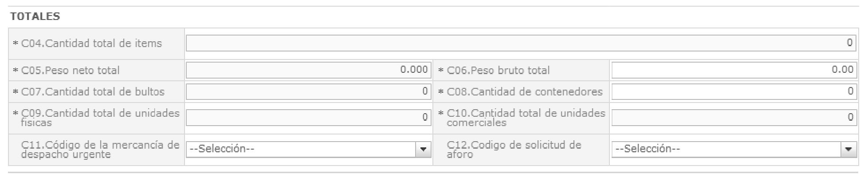This screenshot has height=174, width=860.
Task: Click the C11 mercancía de despacho urgente label
Action: click(x=100, y=150)
